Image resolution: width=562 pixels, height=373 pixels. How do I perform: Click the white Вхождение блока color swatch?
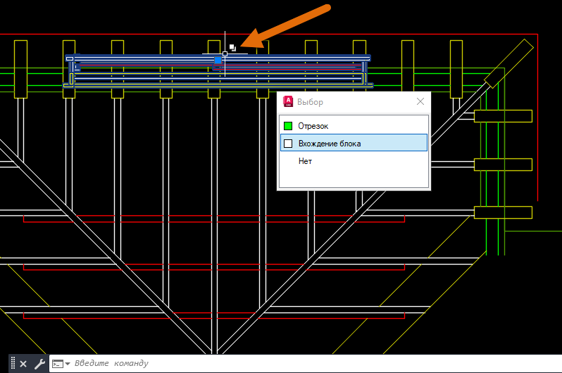pos(288,144)
